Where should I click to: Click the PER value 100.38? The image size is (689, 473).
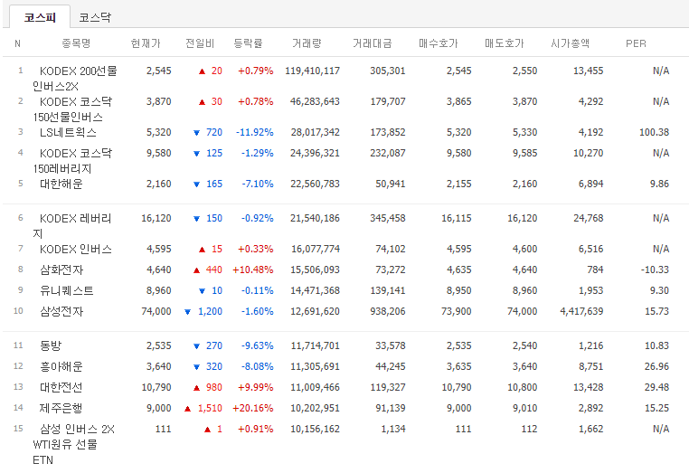point(654,132)
